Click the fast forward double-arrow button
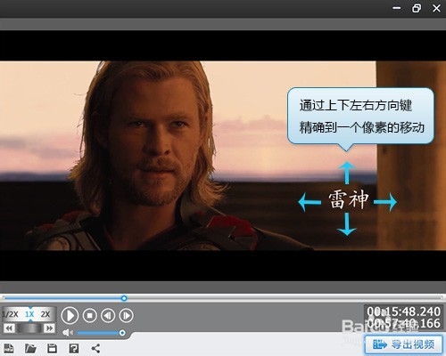 (49, 328)
